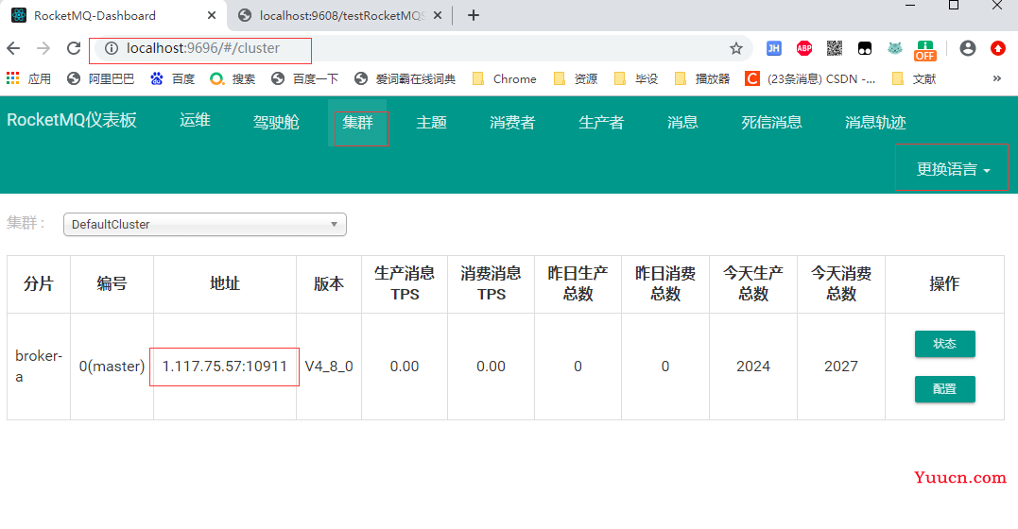Open the 生产者 nav tab

601,122
